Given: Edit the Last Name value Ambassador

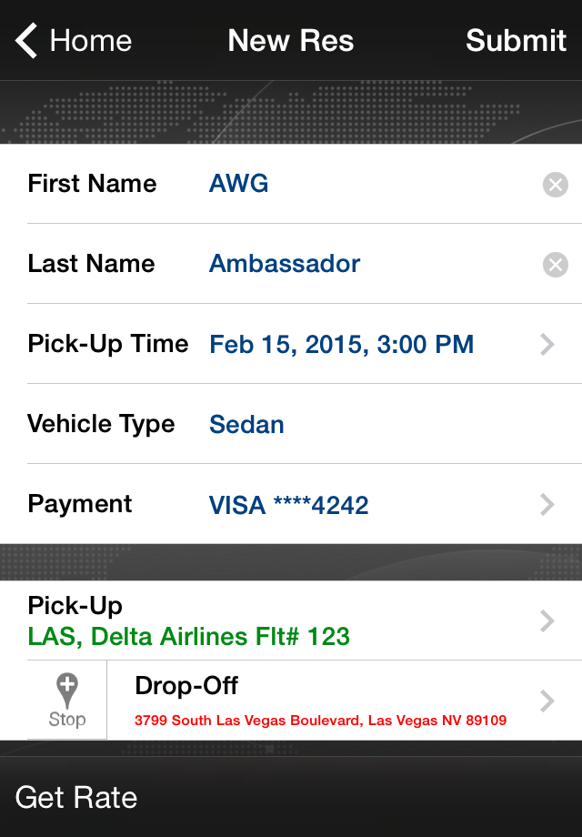Looking at the screenshot, I should click(285, 264).
